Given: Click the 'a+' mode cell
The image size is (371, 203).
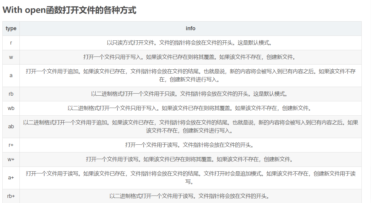Looking at the screenshot, I should 11,178.
